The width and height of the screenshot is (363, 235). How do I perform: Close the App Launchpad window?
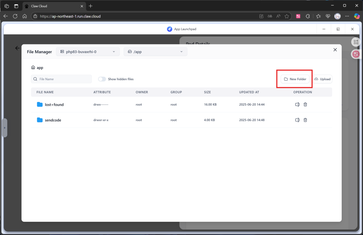click(352, 29)
